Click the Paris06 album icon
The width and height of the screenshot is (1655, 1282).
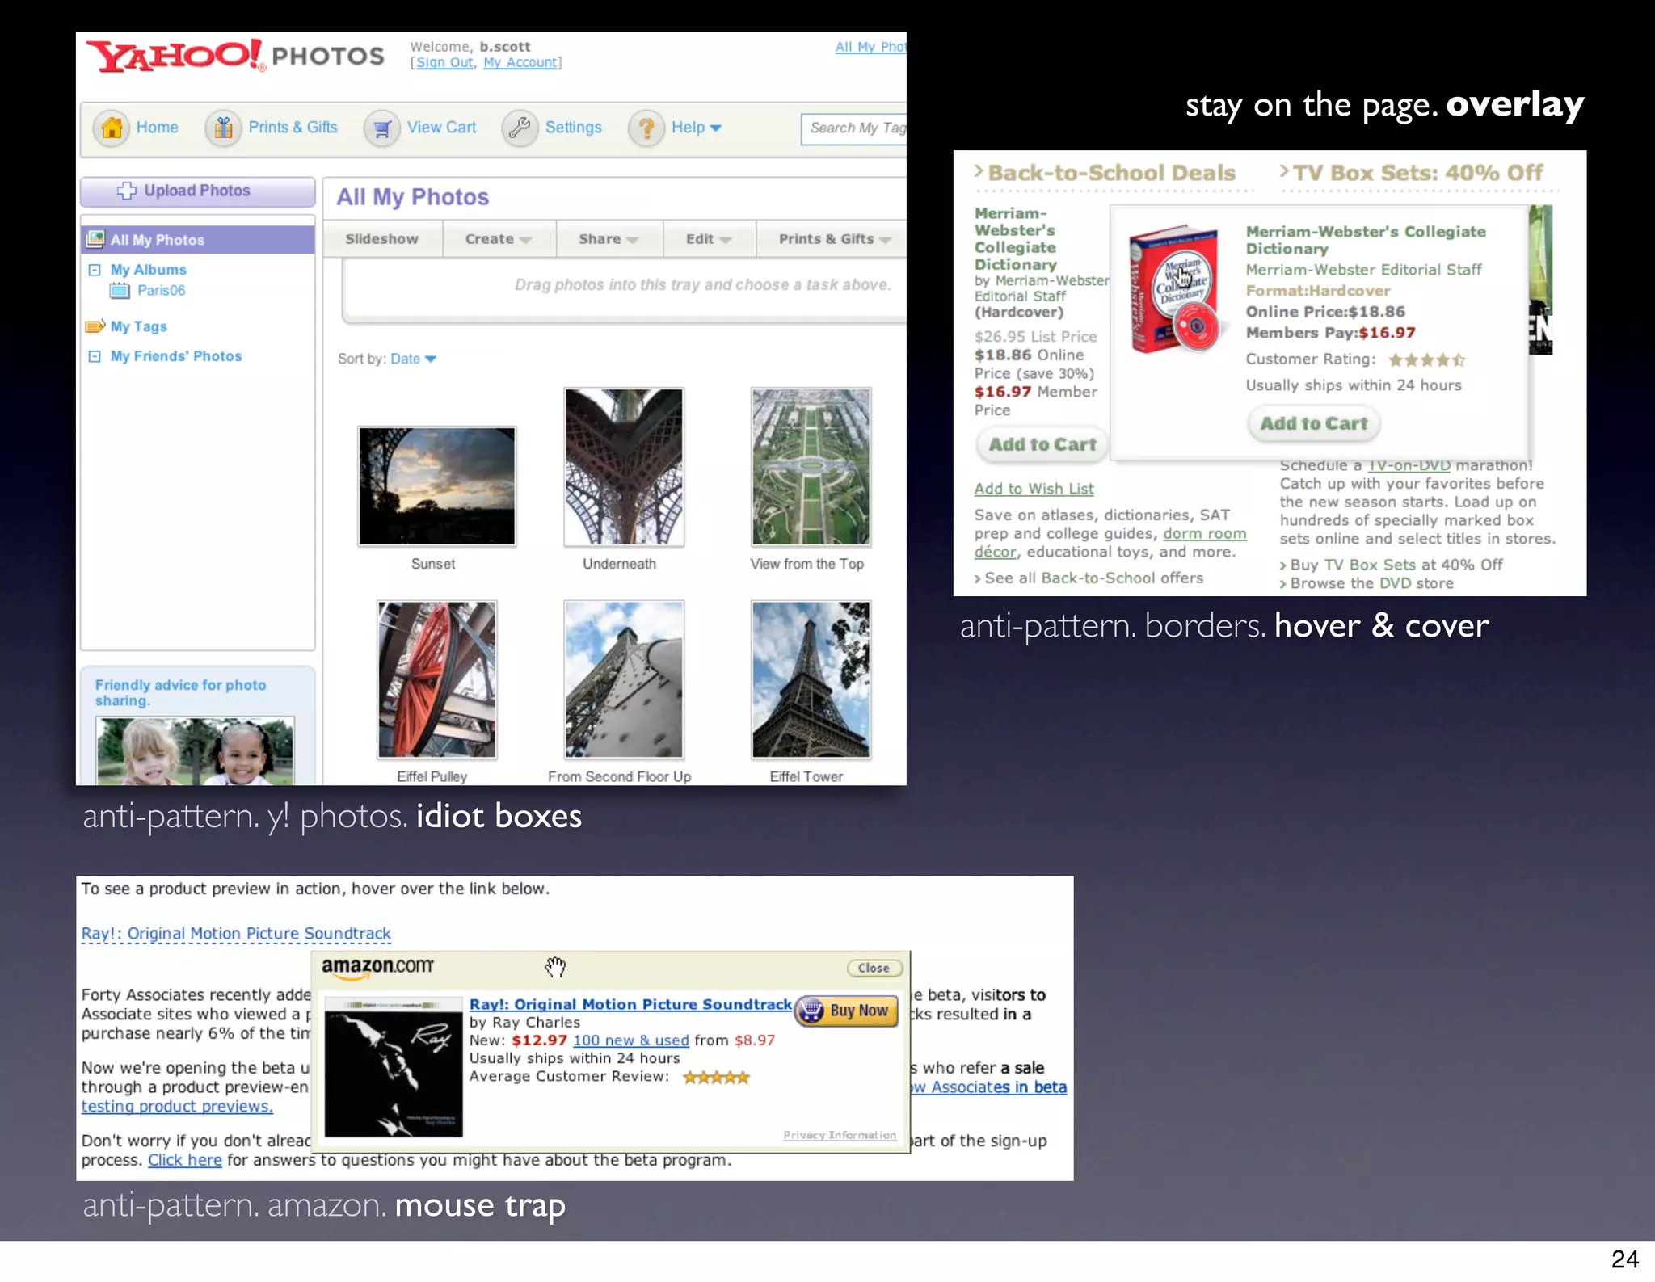120,290
